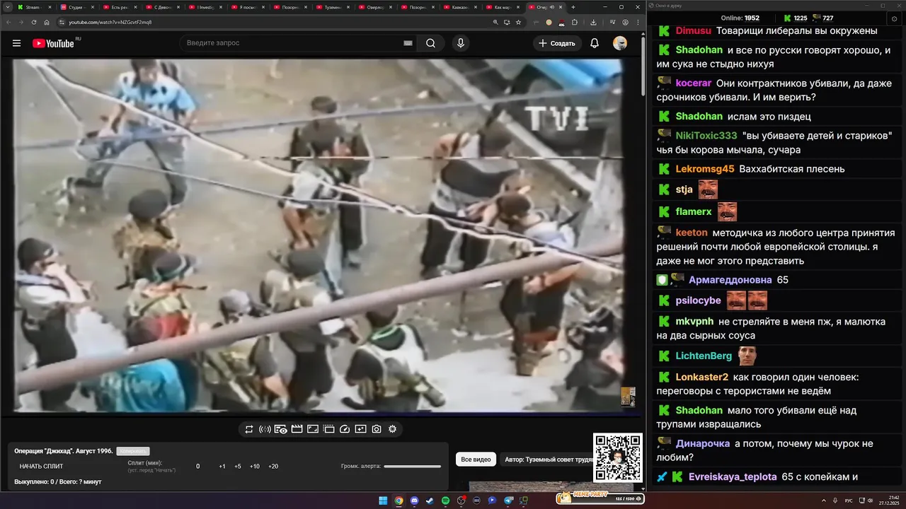The image size is (906, 509).
Task: Click the card-with-eye visibility icon
Action: pyautogui.click(x=281, y=429)
